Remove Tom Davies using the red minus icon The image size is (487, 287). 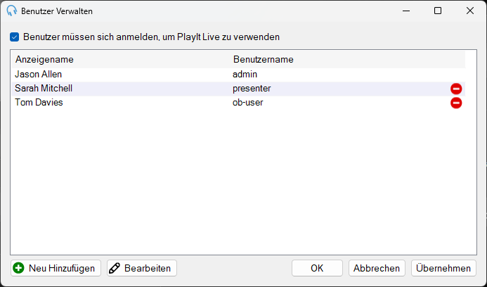(x=456, y=103)
